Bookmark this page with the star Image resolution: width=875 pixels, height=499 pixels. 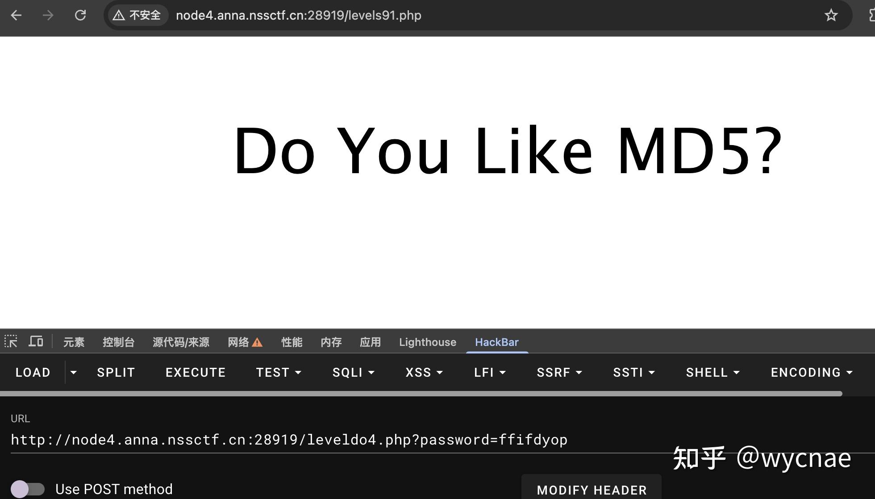click(x=831, y=15)
